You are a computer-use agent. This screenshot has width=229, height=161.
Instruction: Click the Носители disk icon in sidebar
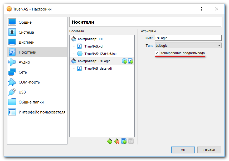12,52
